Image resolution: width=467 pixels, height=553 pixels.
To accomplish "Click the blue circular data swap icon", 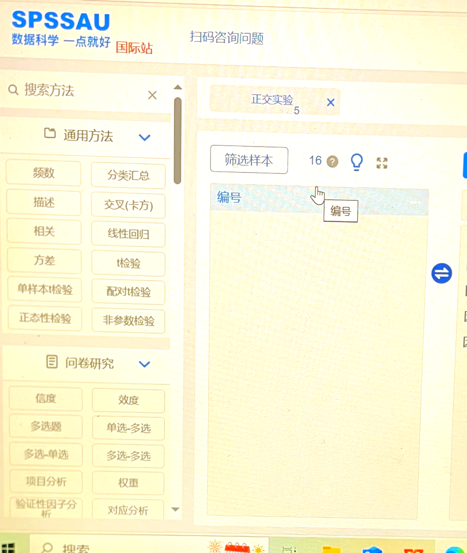I will point(441,273).
